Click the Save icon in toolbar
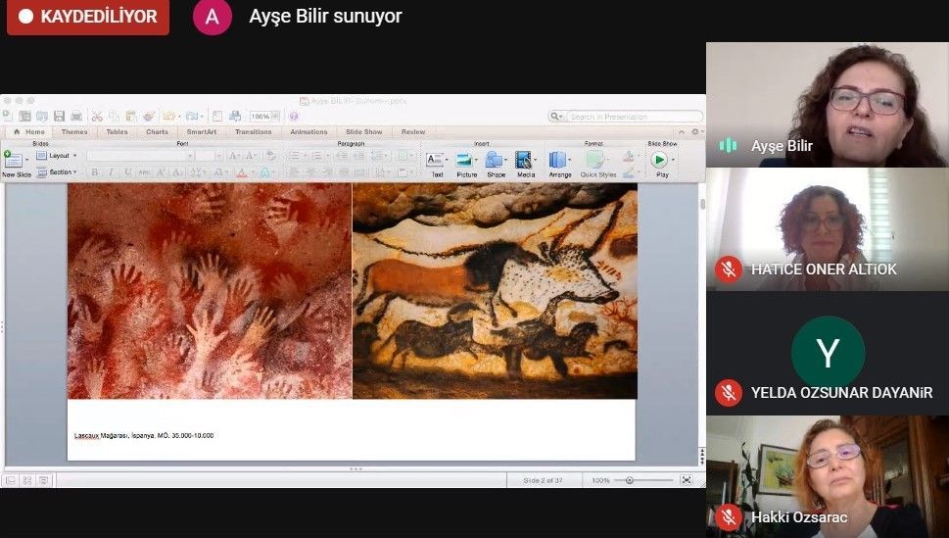949x538 pixels. click(x=59, y=116)
